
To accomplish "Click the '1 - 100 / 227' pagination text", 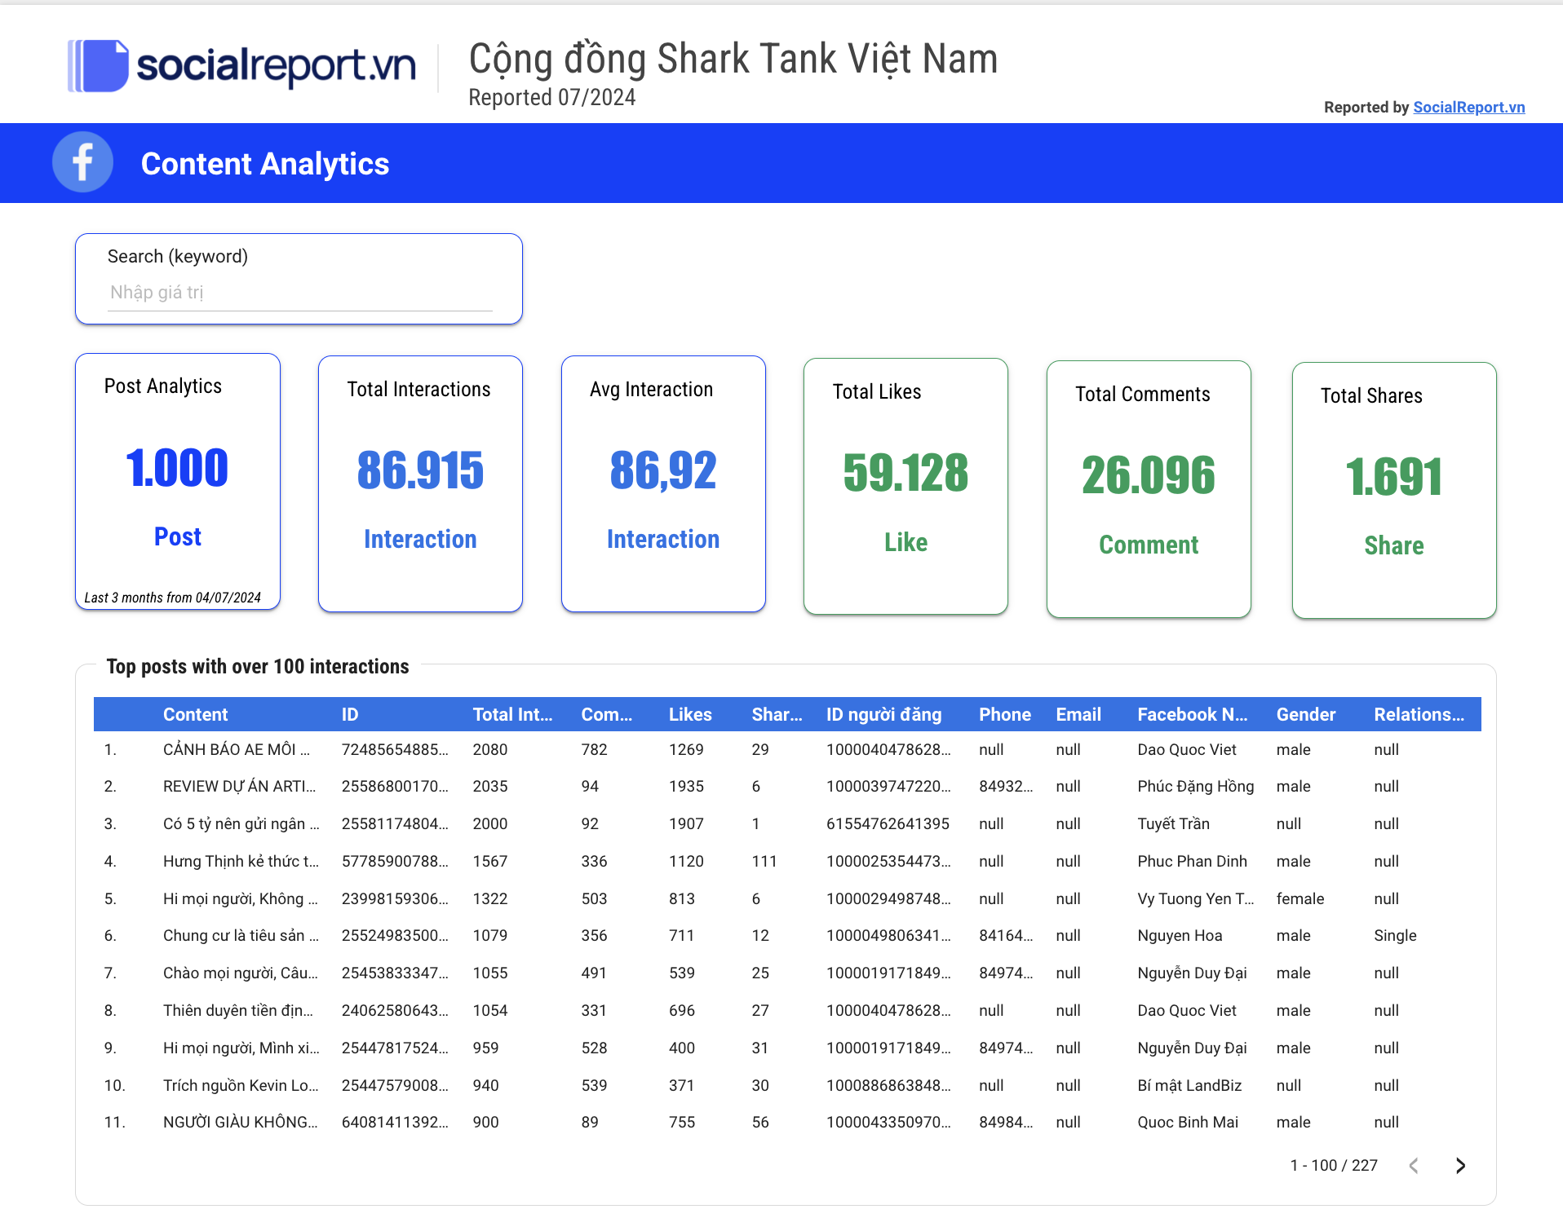I will click(1334, 1166).
